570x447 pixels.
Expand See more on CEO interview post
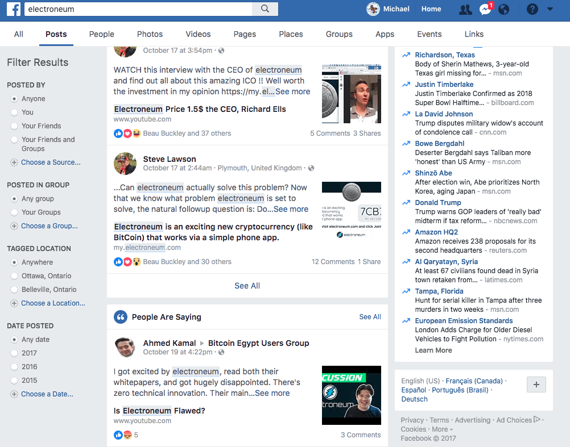[292, 91]
